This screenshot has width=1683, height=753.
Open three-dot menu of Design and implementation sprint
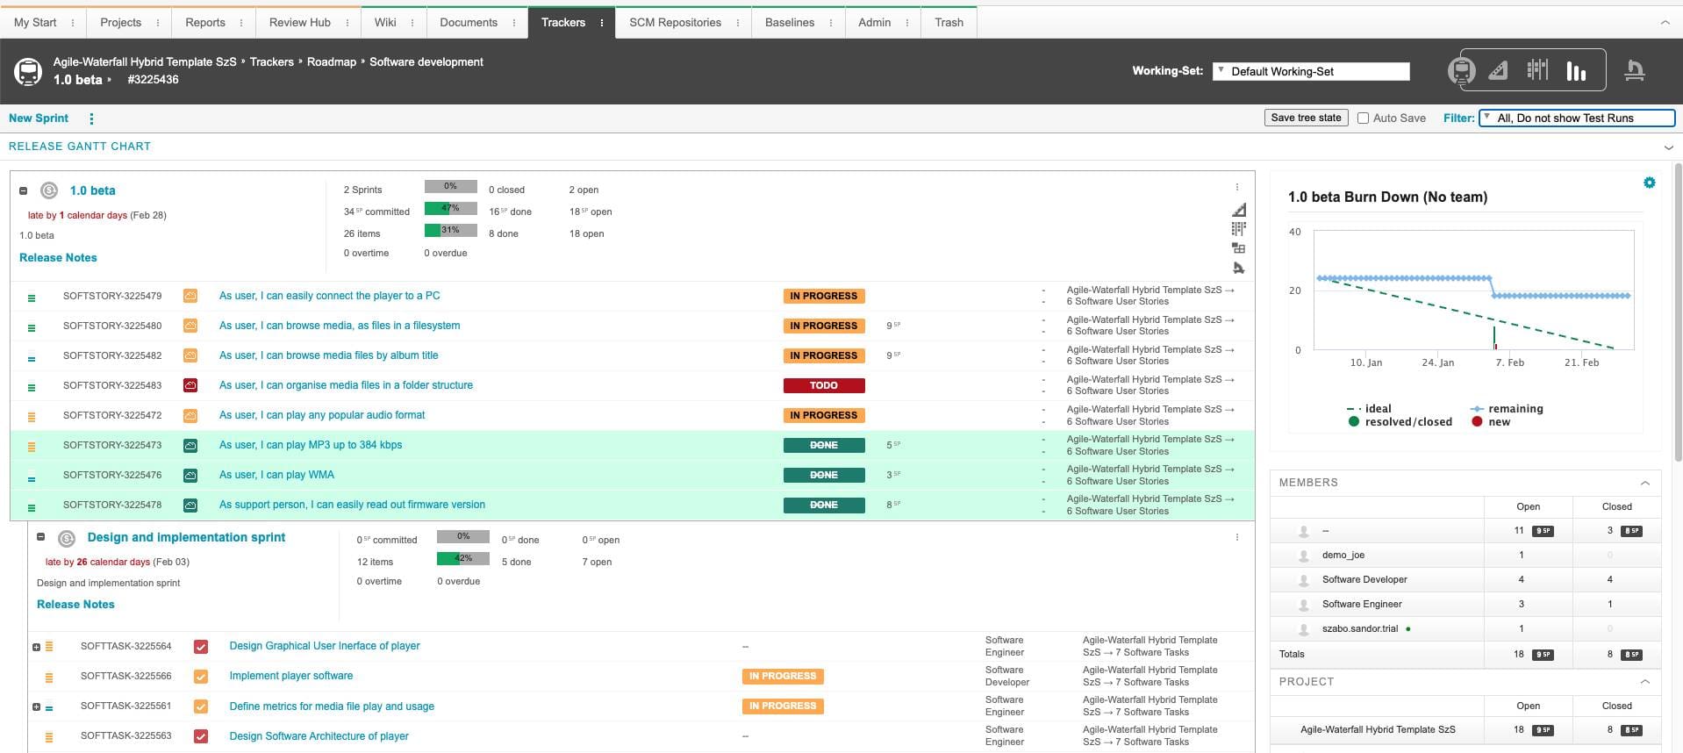[1237, 537]
